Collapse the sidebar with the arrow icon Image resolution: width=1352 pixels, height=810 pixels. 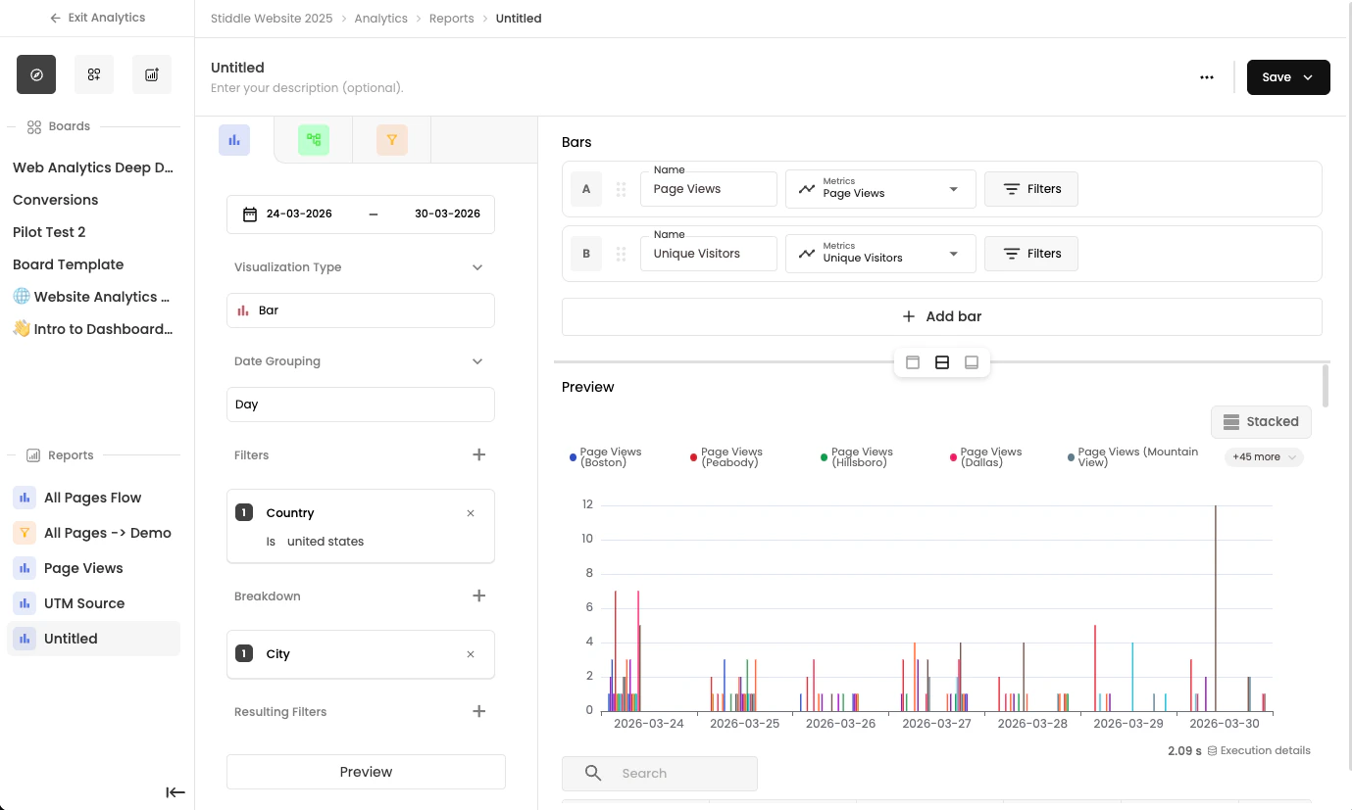(x=175, y=792)
